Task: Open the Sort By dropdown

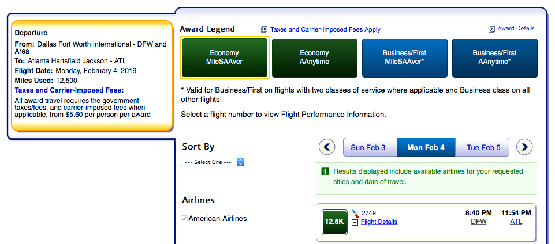Action: click(212, 162)
